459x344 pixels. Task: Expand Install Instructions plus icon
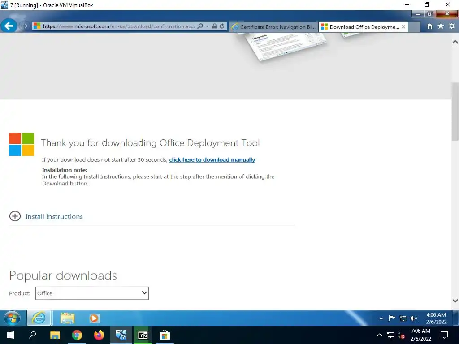pos(15,216)
